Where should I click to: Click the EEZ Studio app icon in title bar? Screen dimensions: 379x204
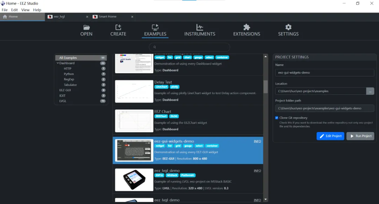(x=3, y=4)
